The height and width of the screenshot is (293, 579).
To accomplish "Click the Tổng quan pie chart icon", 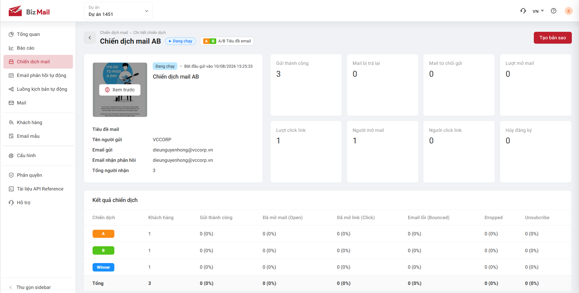I will point(11,34).
